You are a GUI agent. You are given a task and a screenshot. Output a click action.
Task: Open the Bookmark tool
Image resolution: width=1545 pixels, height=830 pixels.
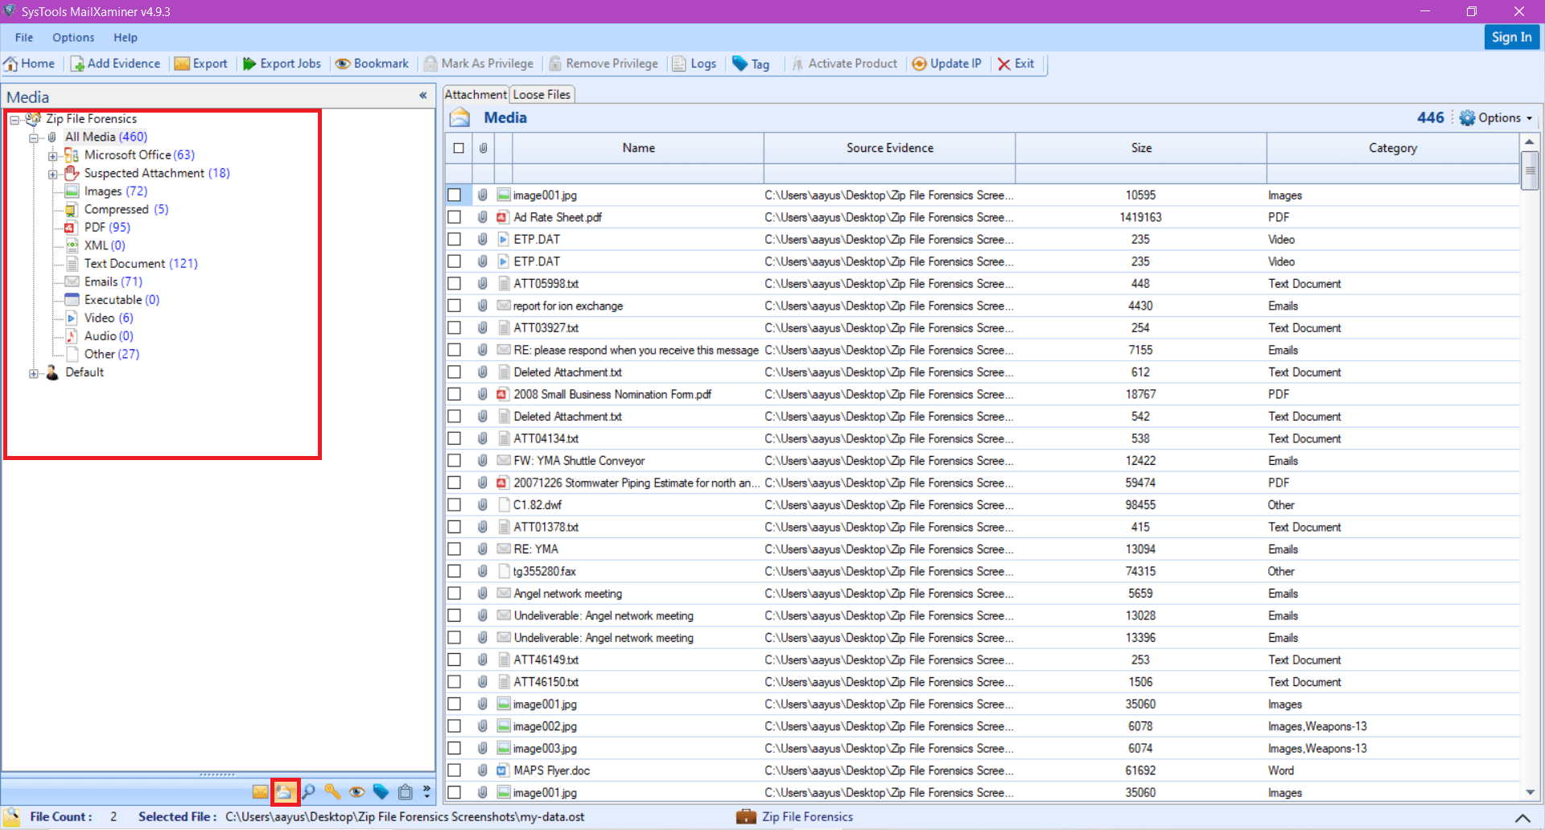point(371,64)
